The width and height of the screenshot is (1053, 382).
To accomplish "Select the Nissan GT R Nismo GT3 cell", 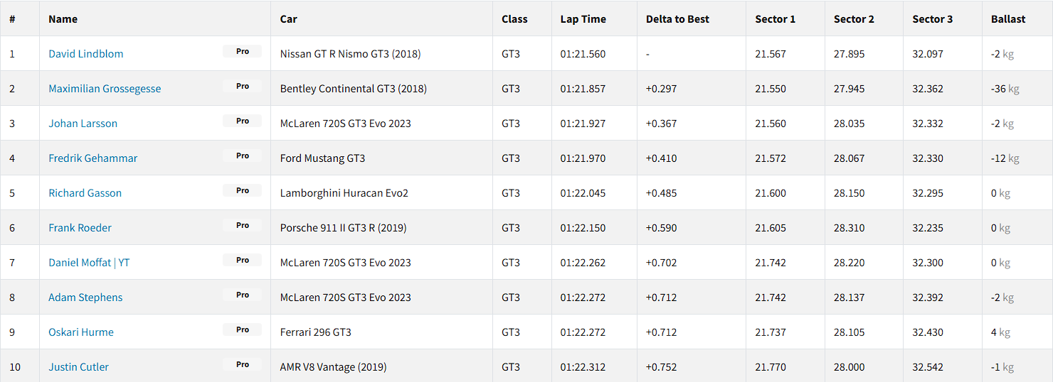I will 381,53.
